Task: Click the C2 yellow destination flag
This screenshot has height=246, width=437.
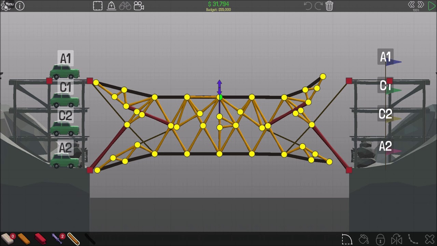Action: coord(394,119)
